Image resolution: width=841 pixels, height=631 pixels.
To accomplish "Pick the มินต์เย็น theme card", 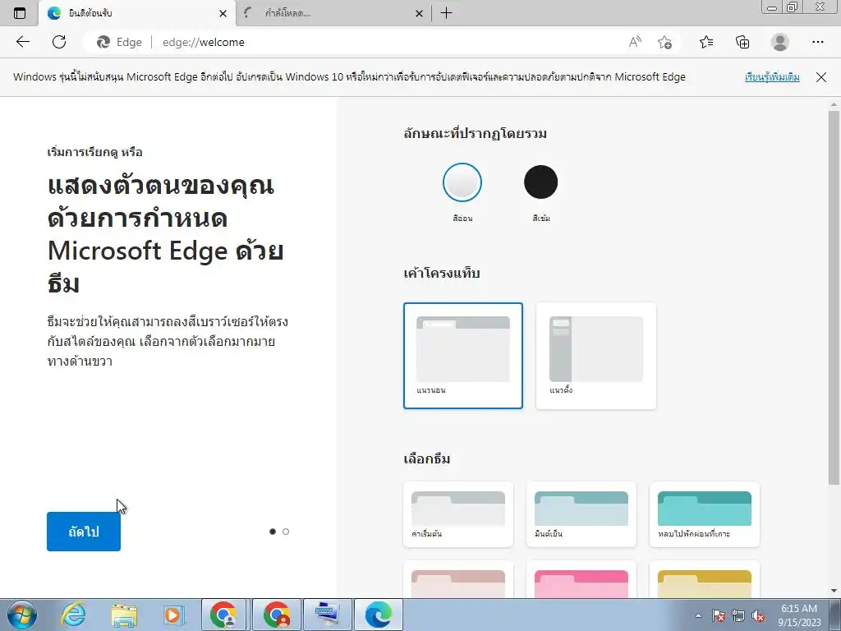I will tap(581, 514).
